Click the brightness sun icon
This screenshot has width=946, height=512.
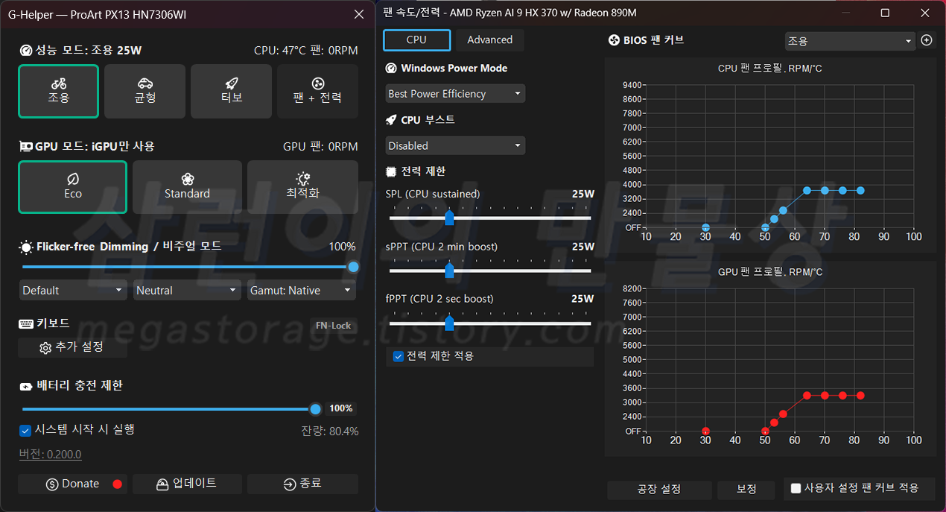26,247
